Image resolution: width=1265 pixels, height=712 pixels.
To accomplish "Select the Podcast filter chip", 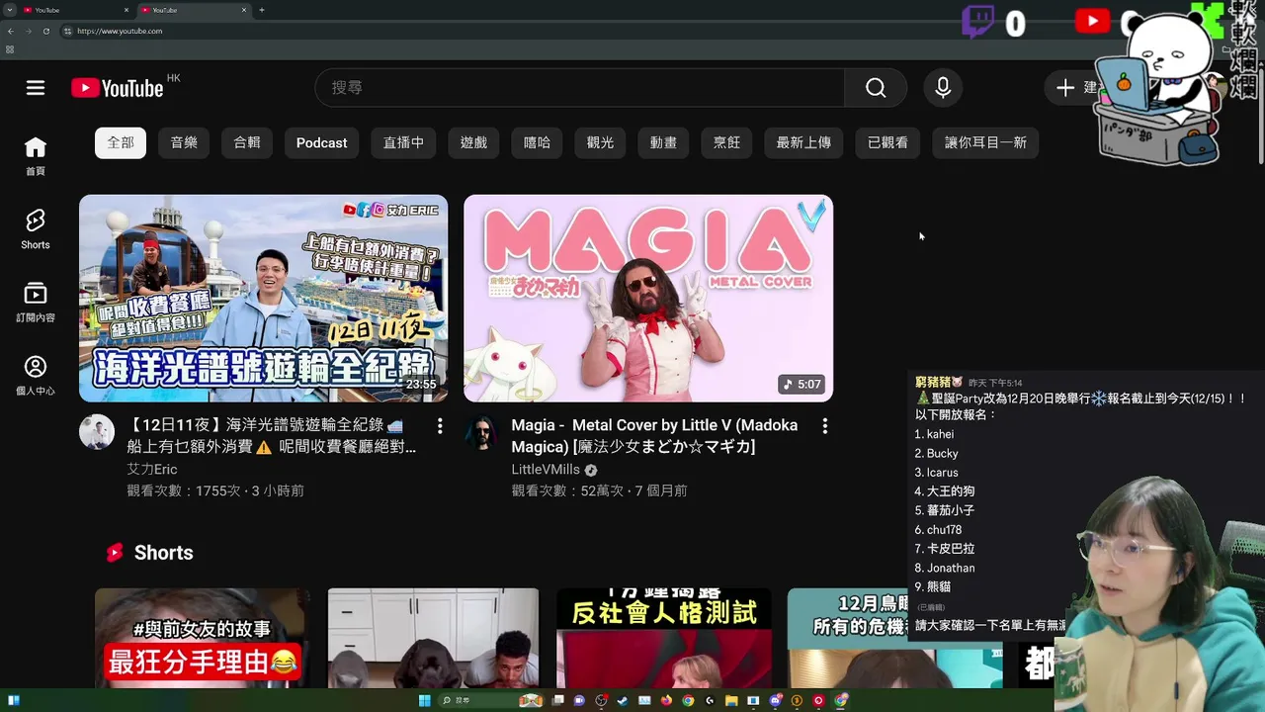I will (x=322, y=142).
